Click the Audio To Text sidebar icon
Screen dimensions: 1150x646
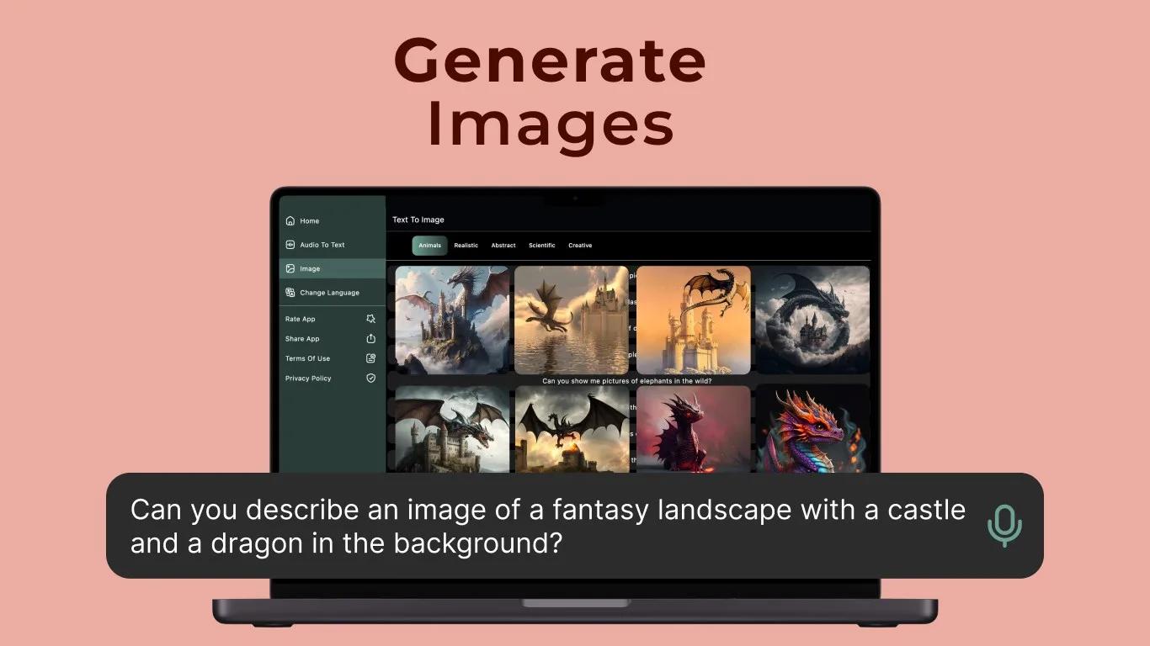coord(290,245)
